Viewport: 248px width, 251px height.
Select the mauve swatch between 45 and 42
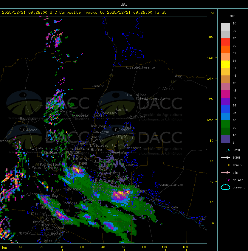(x=225, y=87)
